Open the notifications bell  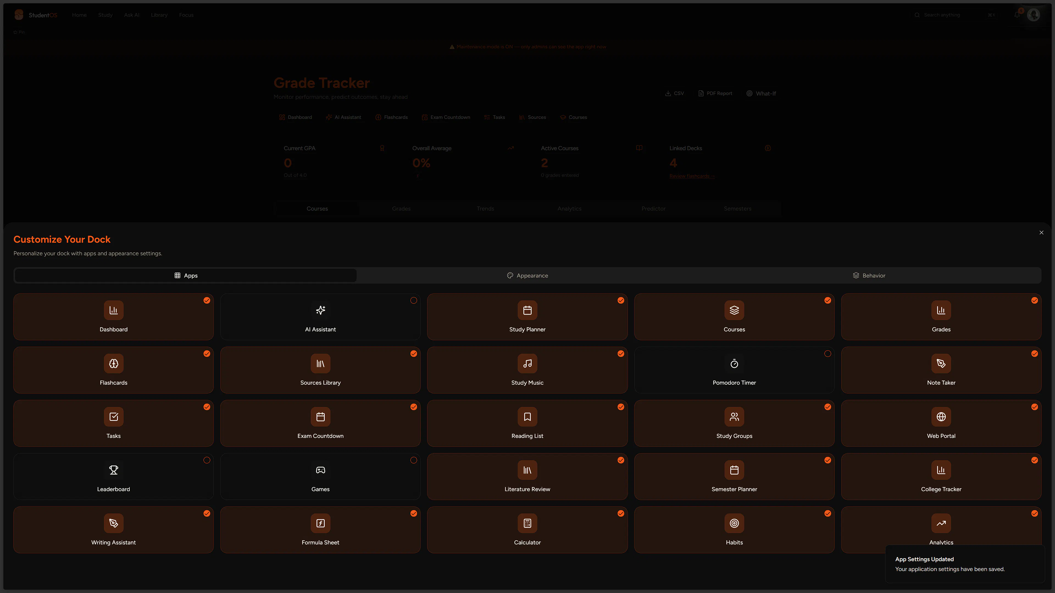coord(1017,15)
